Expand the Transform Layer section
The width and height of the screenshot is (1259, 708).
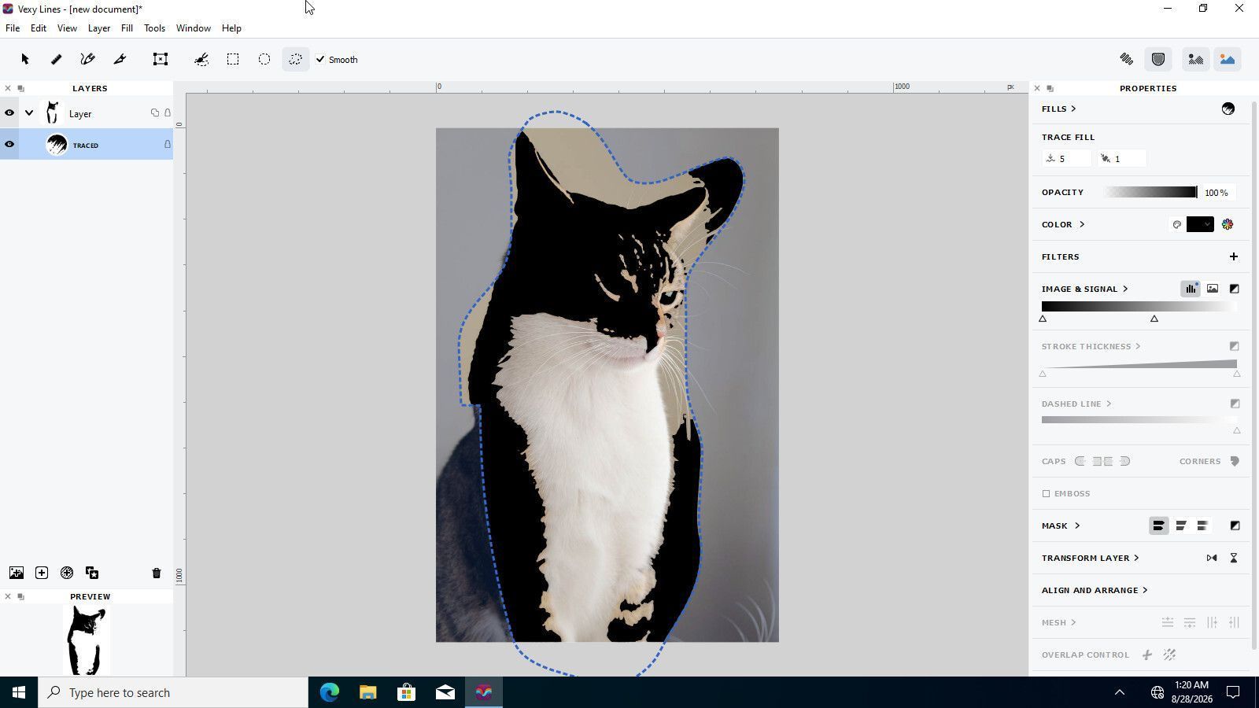click(x=1090, y=558)
